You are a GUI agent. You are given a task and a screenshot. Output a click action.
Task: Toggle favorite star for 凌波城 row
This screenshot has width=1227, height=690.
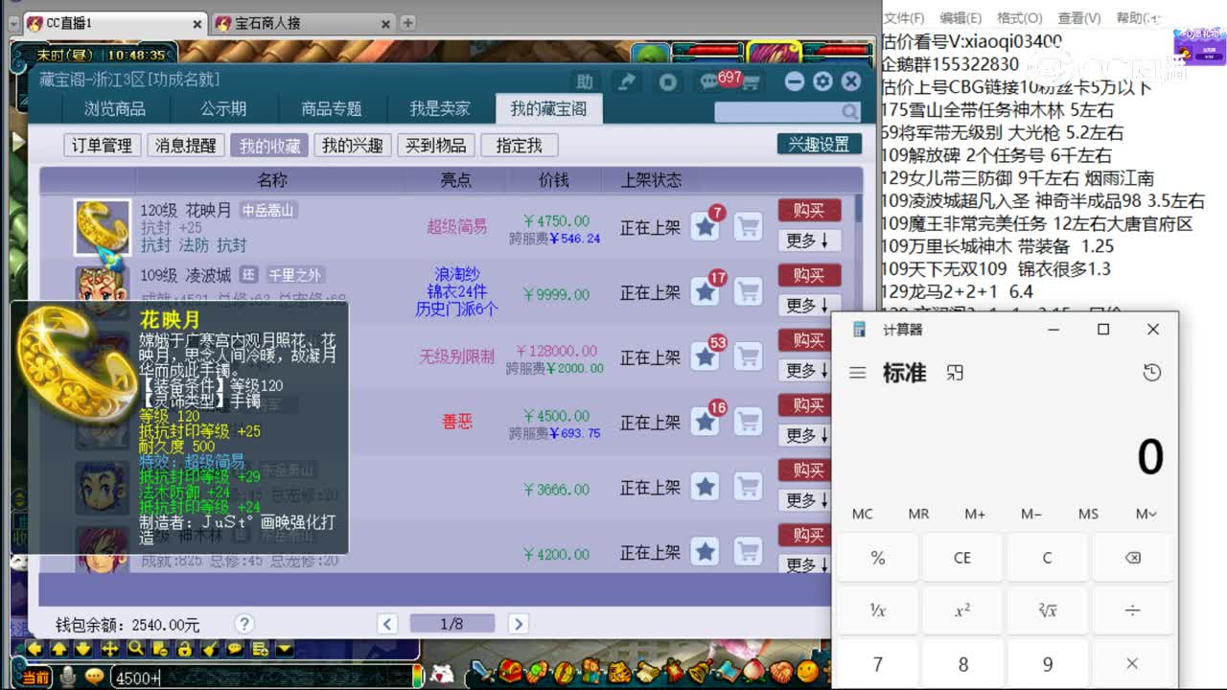pos(706,291)
